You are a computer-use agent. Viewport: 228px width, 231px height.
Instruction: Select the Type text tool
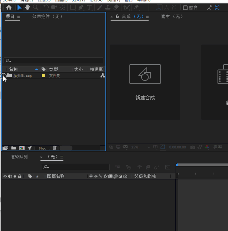(x=89, y=7)
